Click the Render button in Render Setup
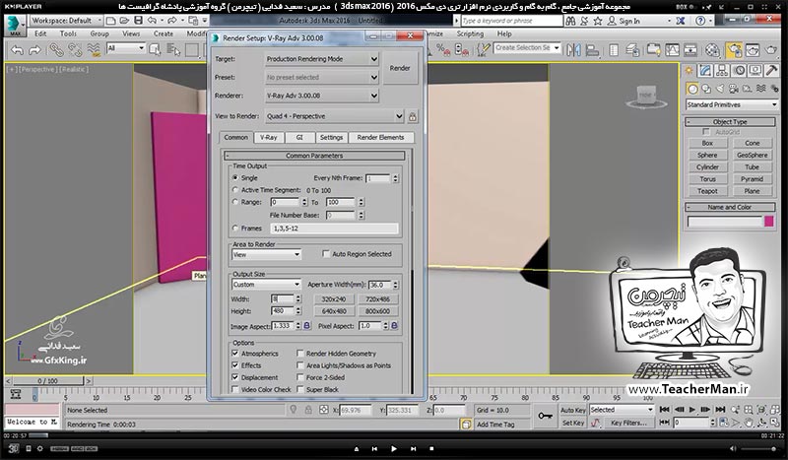This screenshot has height=460, width=788. [x=400, y=68]
